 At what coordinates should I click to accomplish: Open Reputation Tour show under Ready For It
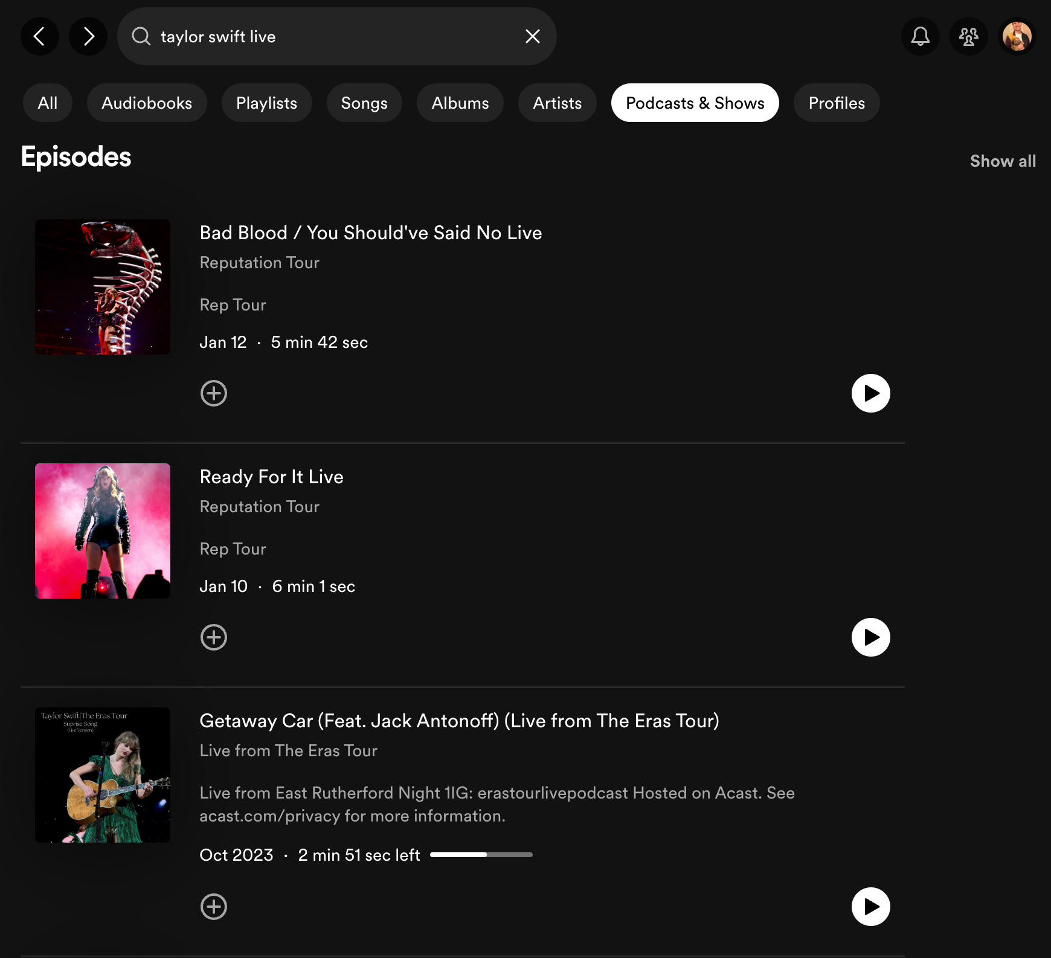(260, 507)
